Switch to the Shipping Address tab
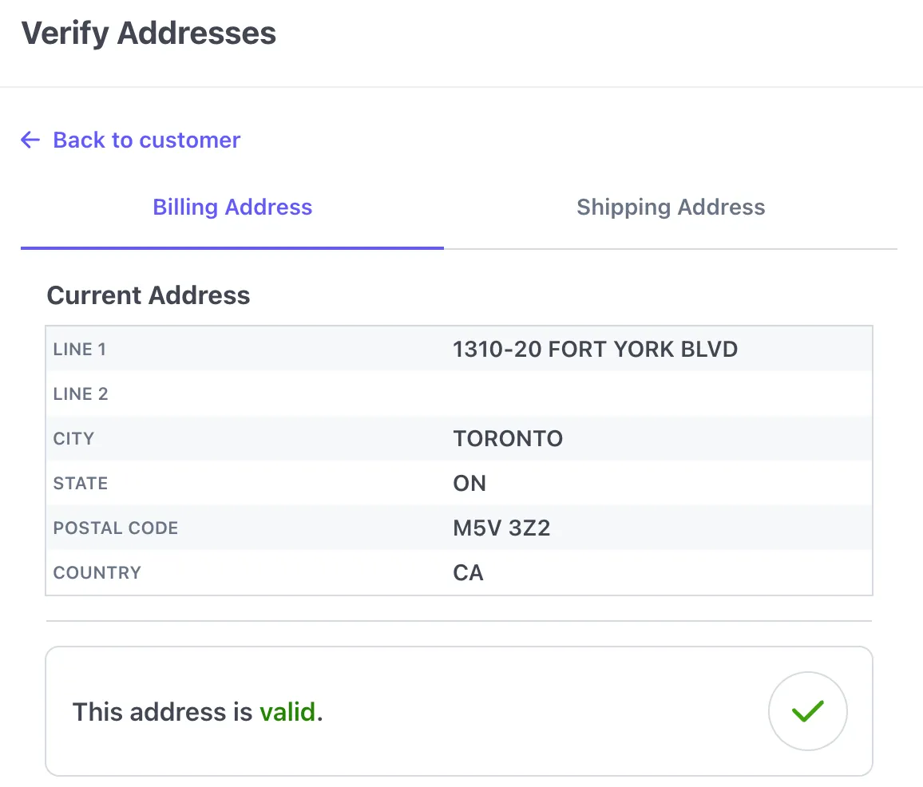923x787 pixels. (671, 207)
